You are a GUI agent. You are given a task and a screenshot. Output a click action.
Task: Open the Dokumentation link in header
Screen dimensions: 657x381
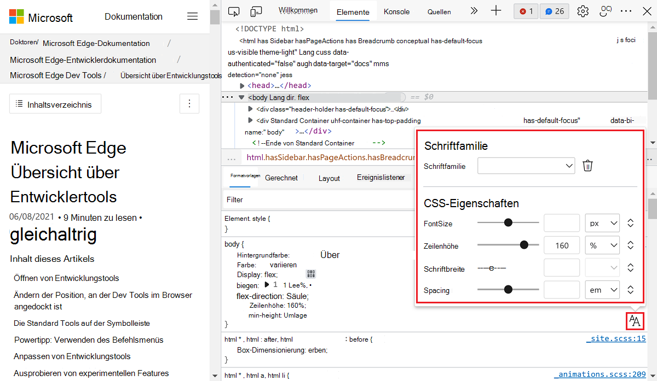click(x=134, y=16)
